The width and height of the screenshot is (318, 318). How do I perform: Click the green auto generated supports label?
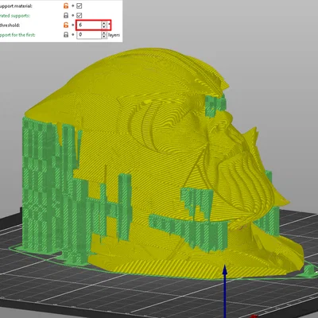click(x=15, y=16)
